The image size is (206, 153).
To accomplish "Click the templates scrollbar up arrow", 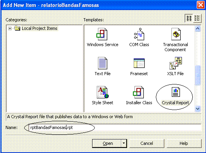I will 197,29.
